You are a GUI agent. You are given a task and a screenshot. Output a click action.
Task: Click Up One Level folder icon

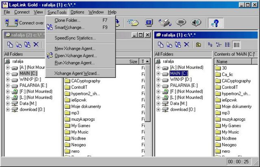click(x=198, y=45)
